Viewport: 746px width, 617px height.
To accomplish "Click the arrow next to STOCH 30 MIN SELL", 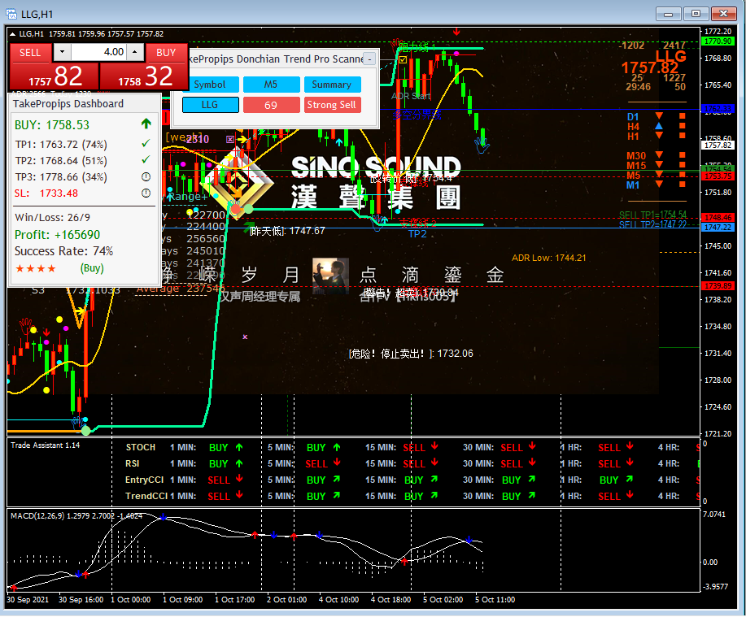I will click(x=532, y=446).
